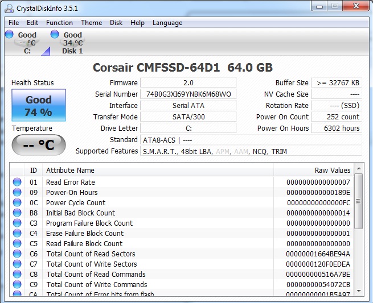Click the Firmware value 2.0
The height and width of the screenshot is (303, 373).
[x=188, y=82]
